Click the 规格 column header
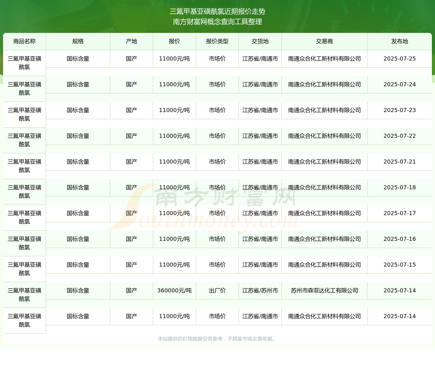 (x=78, y=41)
